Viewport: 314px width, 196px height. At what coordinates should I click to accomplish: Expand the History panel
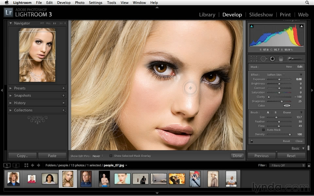tap(10, 103)
